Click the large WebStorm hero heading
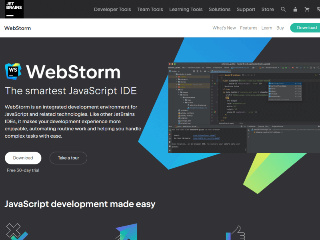The height and width of the screenshot is (240, 320). (73, 72)
